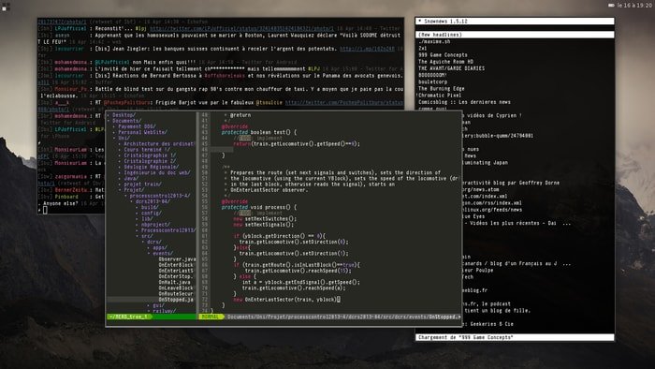Collapse the dcrs/ folder under src/
This screenshot has width=655, height=369.
click(154, 242)
